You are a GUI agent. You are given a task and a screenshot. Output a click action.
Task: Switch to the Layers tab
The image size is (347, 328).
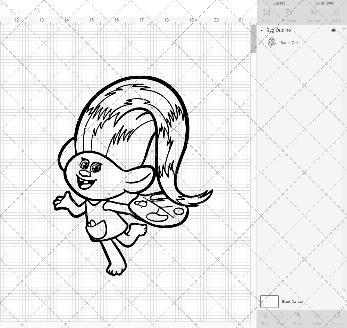click(x=279, y=3)
